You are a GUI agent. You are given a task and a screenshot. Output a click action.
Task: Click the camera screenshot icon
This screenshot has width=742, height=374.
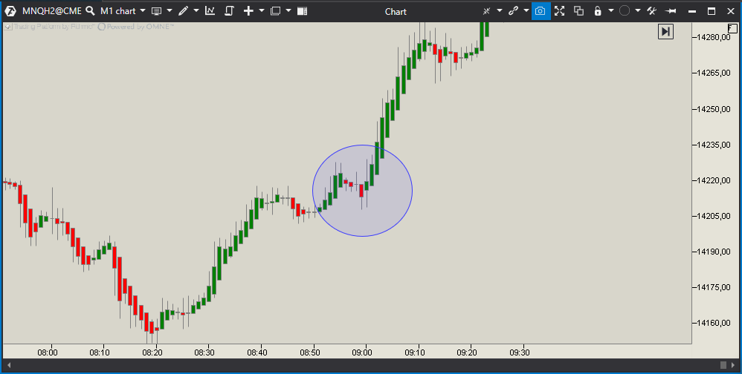pyautogui.click(x=541, y=11)
